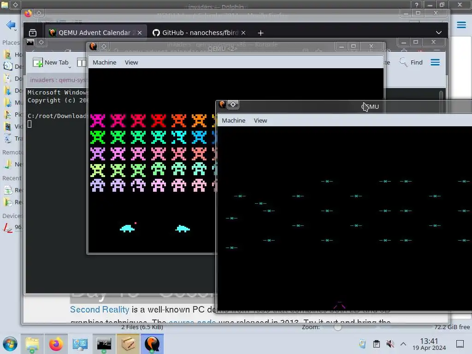The image size is (472, 354).
Task: Open Firefox recent browsing view icon
Action: click(33, 33)
